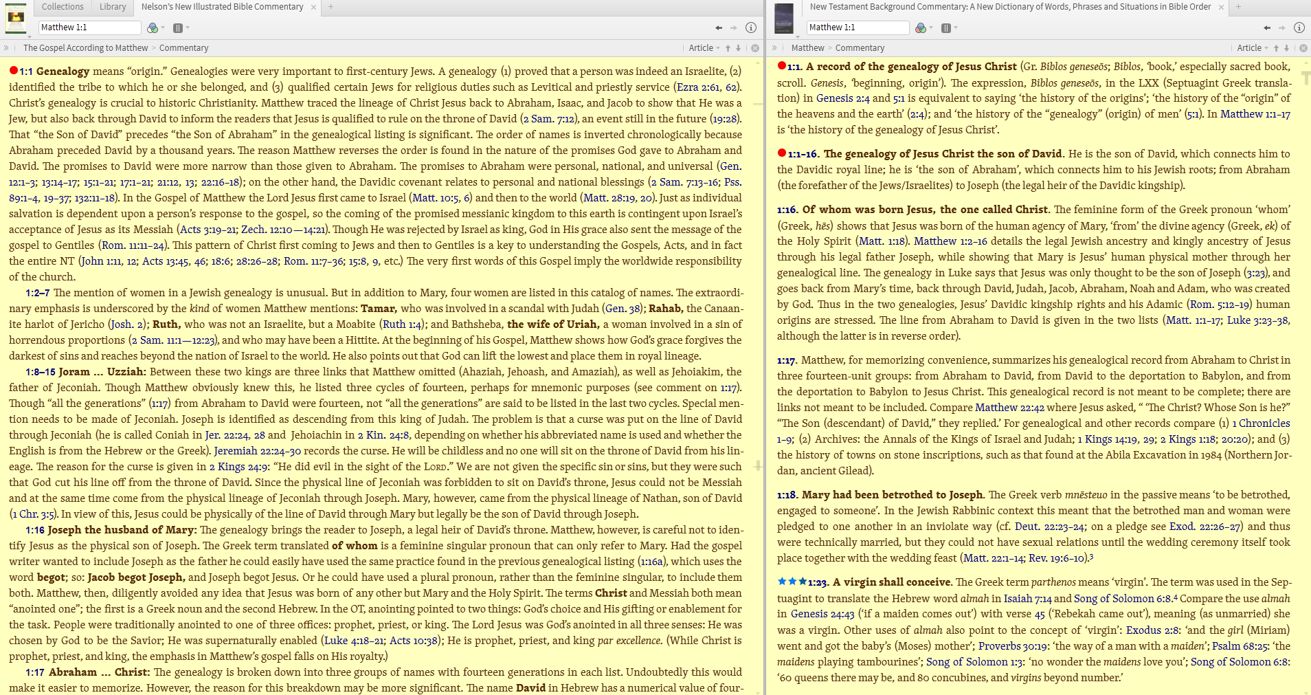Jump to next article in Nelson's panel
1311x695 pixels.
point(739,48)
